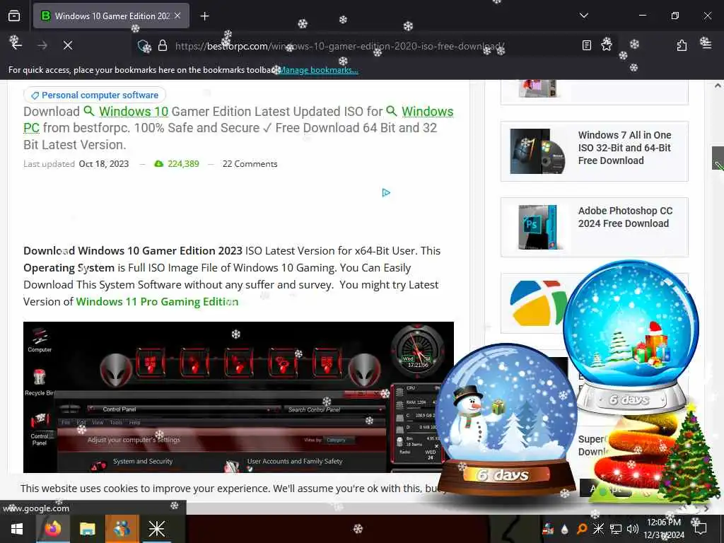This screenshot has height=543, width=724.
Task: Click the Manage bookmarks link
Action: pyautogui.click(x=318, y=70)
